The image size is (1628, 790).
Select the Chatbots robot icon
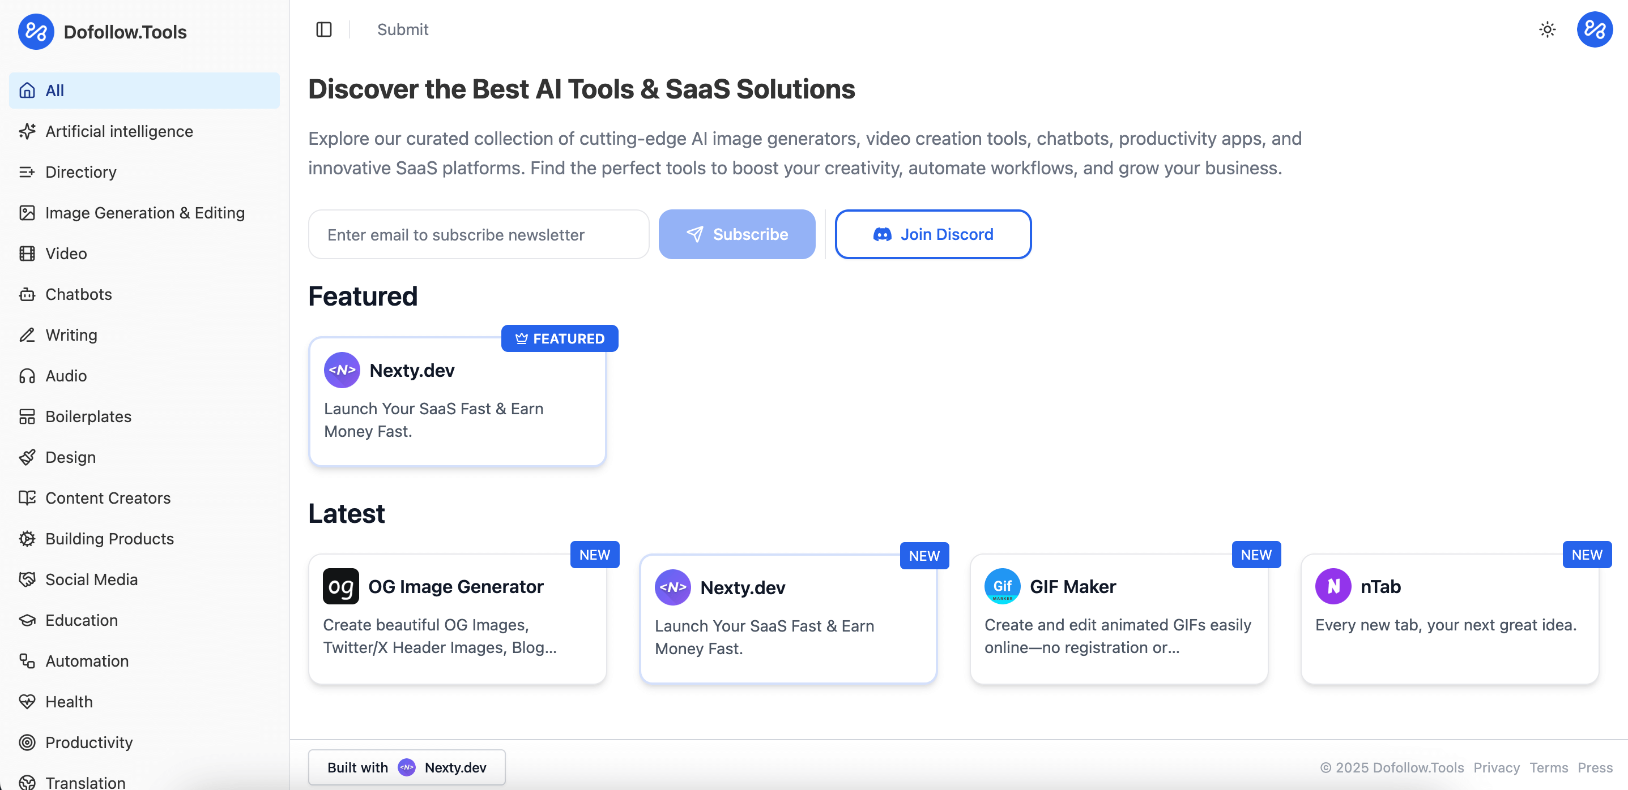pyautogui.click(x=27, y=294)
